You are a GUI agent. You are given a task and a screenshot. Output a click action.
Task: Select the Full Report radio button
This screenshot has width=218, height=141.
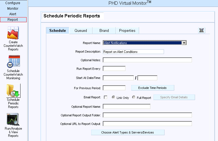click(134, 97)
